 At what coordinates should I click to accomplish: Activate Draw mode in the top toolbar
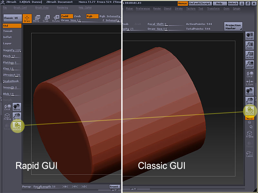tap(27, 18)
